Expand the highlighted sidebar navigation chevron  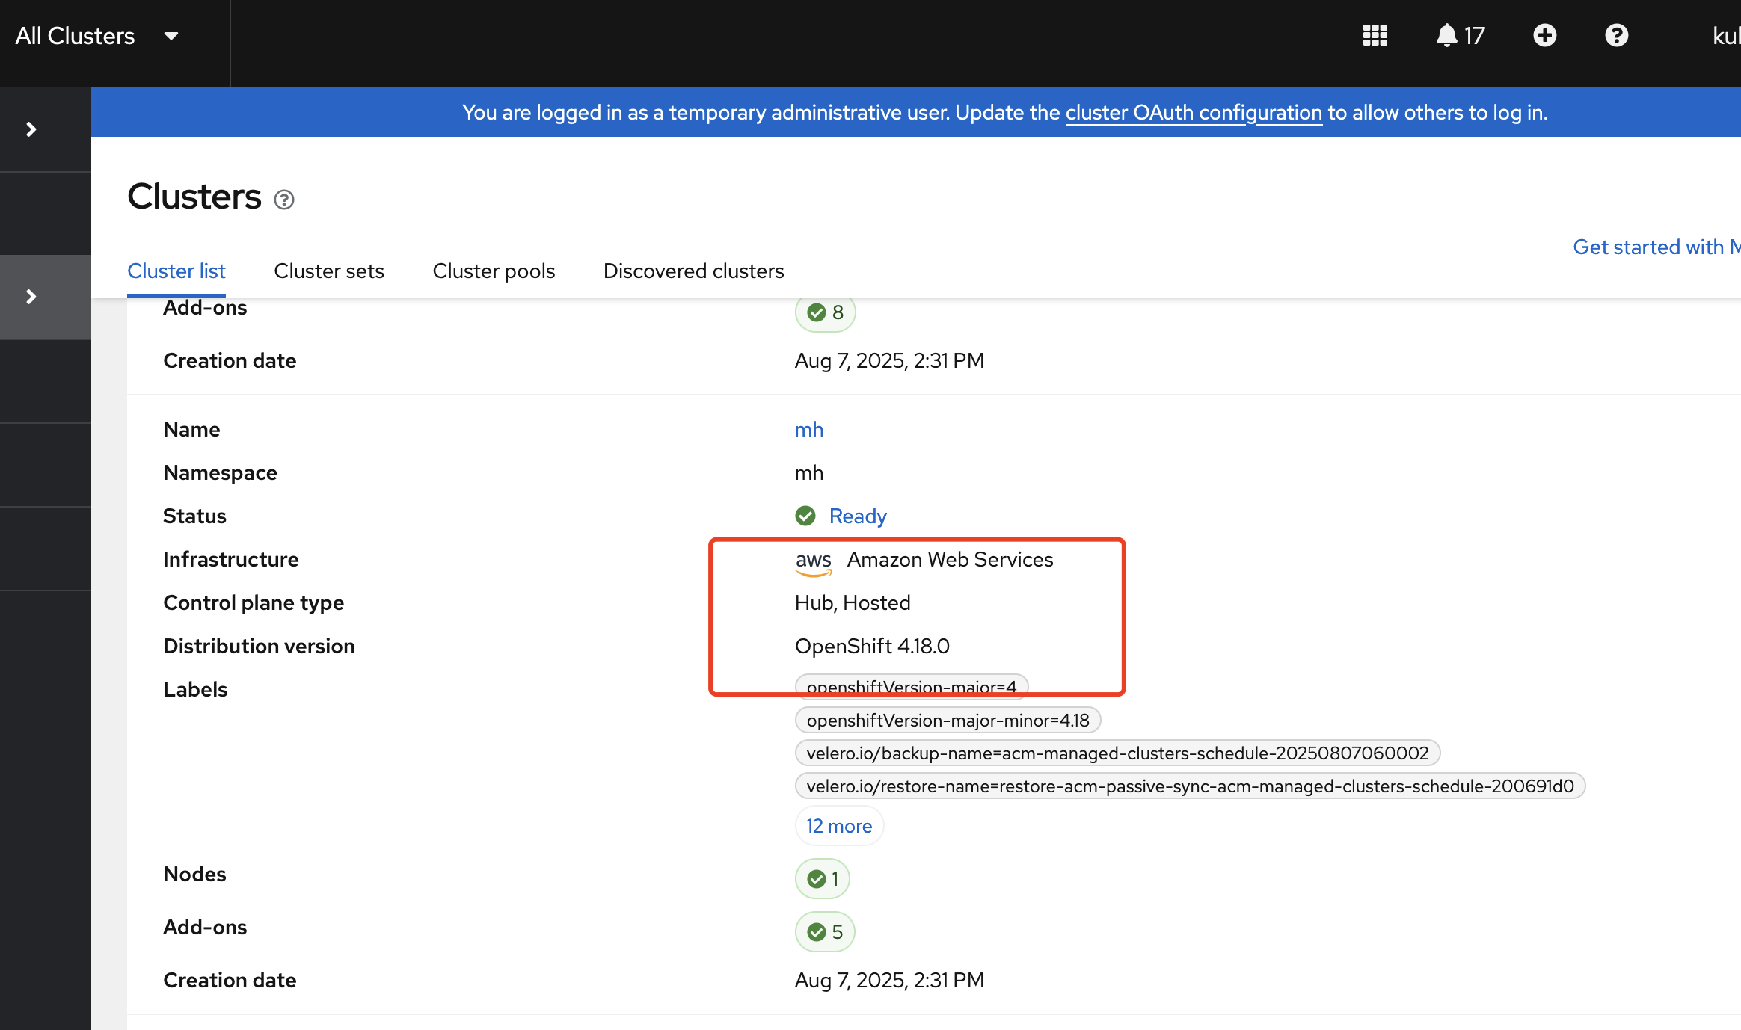click(31, 297)
